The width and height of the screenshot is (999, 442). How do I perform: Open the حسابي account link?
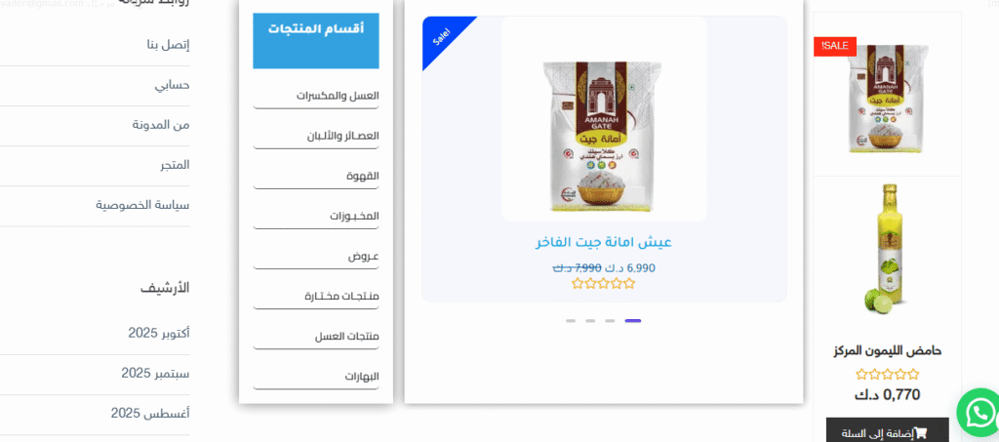[x=172, y=85]
